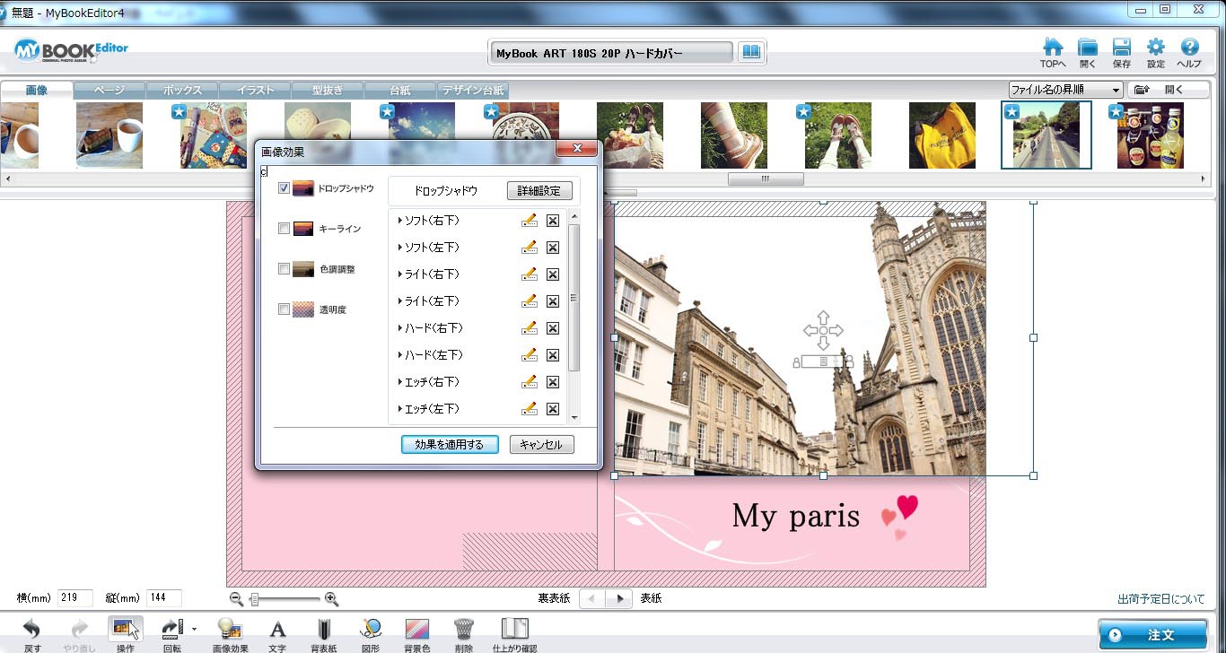Viewport: 1226px width, 653px height.
Task: Expand the ハード(右下) shadow preset
Action: pos(400,328)
